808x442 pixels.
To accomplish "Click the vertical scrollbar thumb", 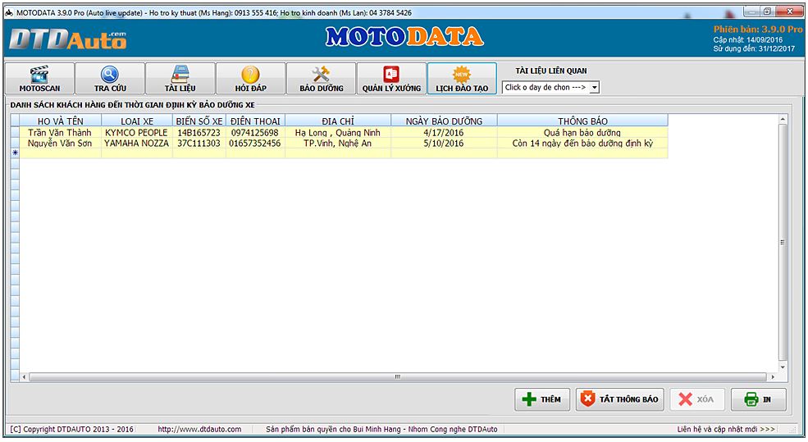I will click(783, 242).
